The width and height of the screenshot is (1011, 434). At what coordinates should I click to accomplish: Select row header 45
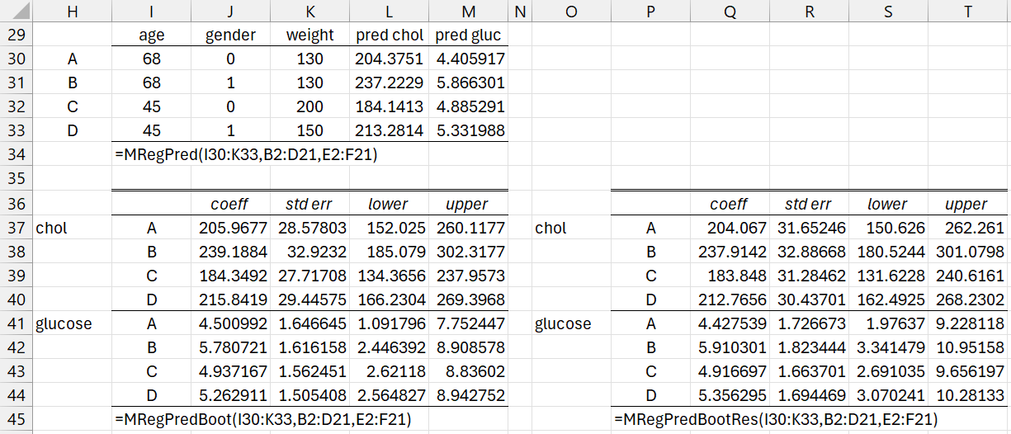click(17, 419)
